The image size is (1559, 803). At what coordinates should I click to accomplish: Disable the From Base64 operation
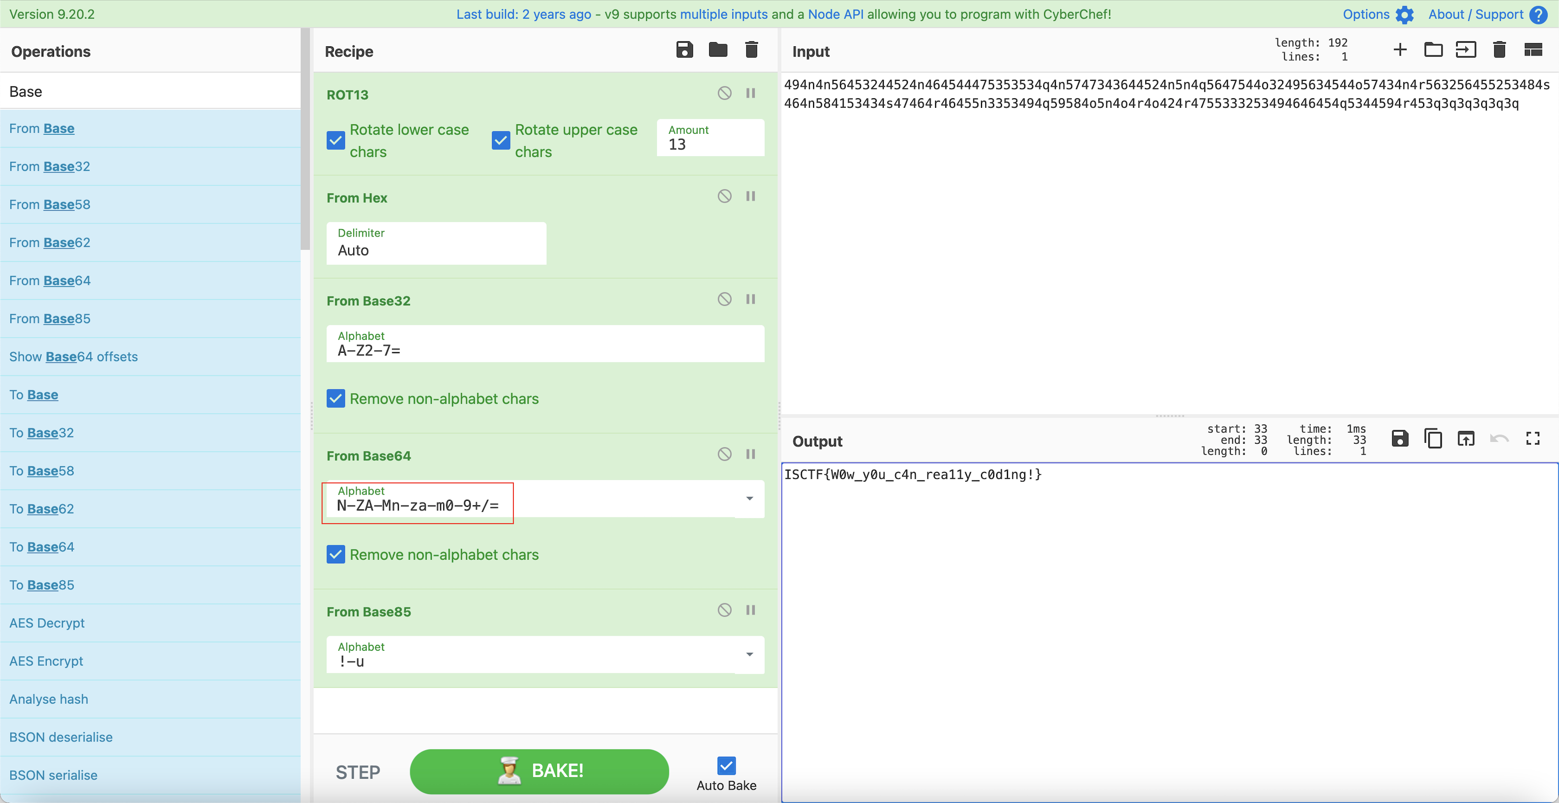725,454
